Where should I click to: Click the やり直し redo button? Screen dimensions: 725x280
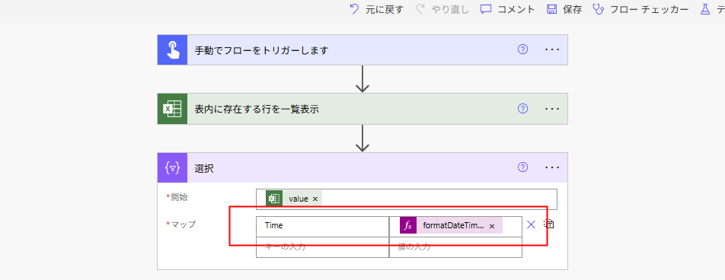pos(442,9)
